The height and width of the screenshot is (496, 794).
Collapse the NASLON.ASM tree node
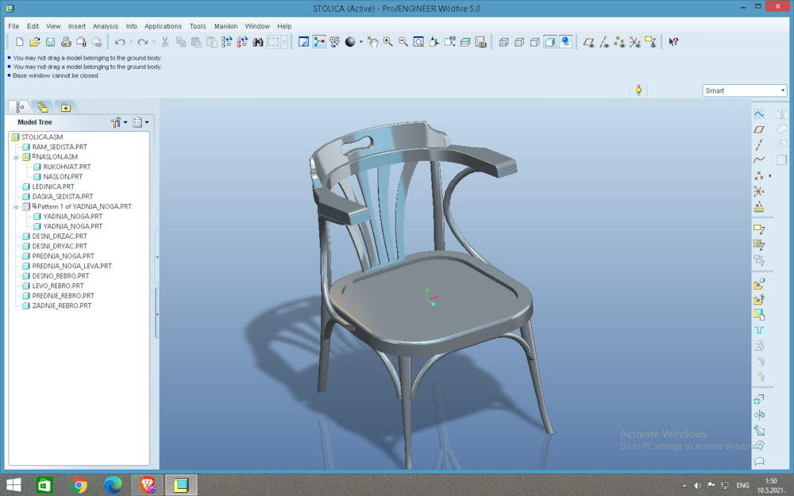point(16,157)
